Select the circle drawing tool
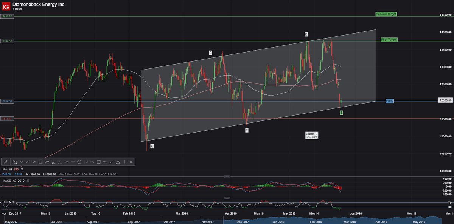 (79, 162)
